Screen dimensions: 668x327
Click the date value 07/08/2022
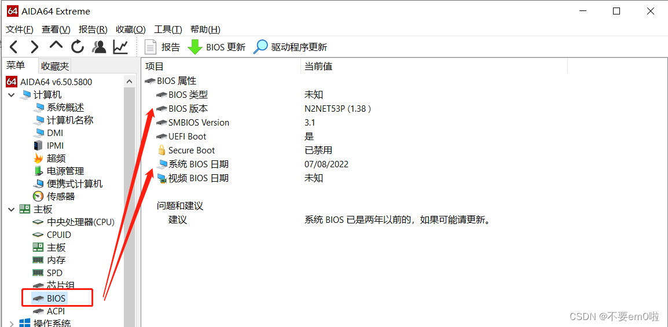(326, 164)
